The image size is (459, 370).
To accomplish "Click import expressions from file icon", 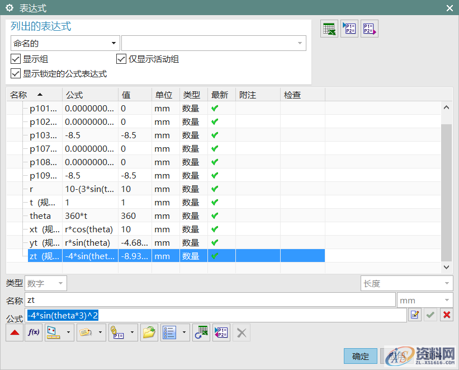I will (x=349, y=29).
